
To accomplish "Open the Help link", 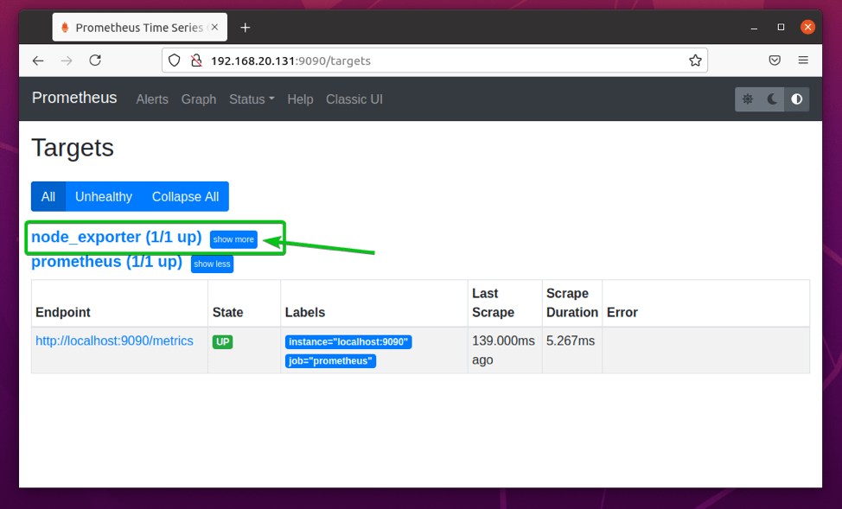I will (x=300, y=99).
